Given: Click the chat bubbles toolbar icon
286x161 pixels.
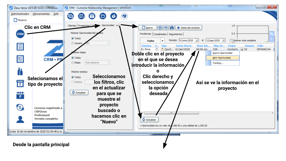Looking at the screenshot, I should point(124,16).
